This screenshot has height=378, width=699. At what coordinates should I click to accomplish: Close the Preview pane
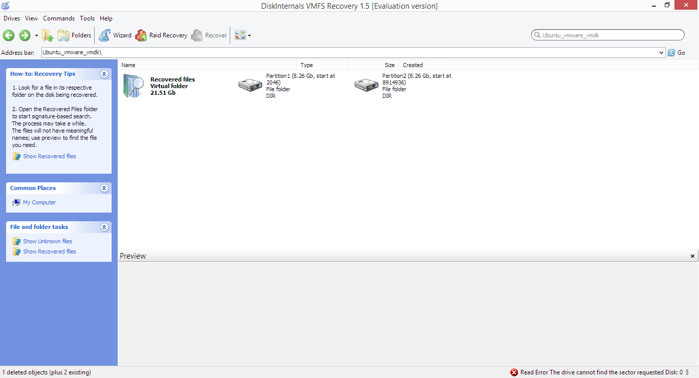click(693, 256)
